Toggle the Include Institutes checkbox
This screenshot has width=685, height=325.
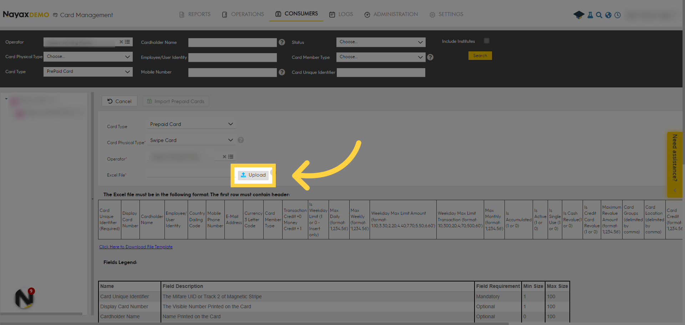487,41
